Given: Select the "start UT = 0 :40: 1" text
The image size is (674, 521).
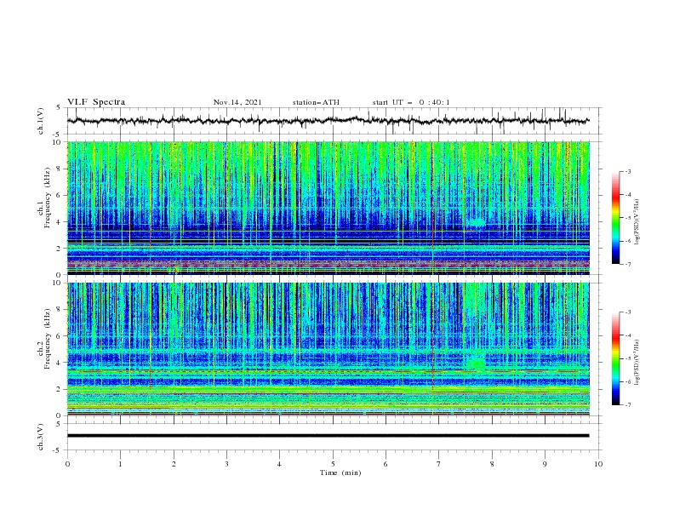Looking at the screenshot, I should tap(411, 102).
